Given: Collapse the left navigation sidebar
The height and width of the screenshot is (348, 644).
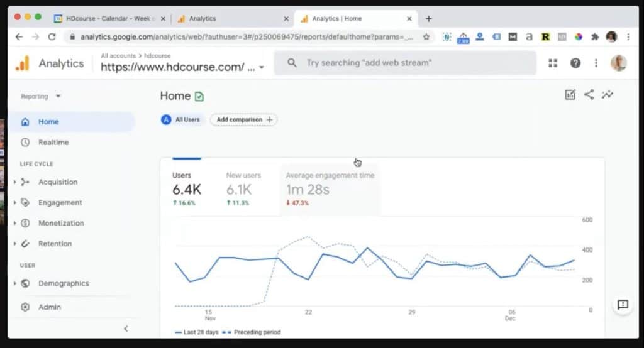Looking at the screenshot, I should pos(125,328).
